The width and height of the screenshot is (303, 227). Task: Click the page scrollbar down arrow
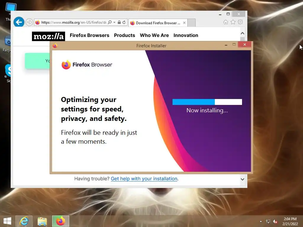243,179
